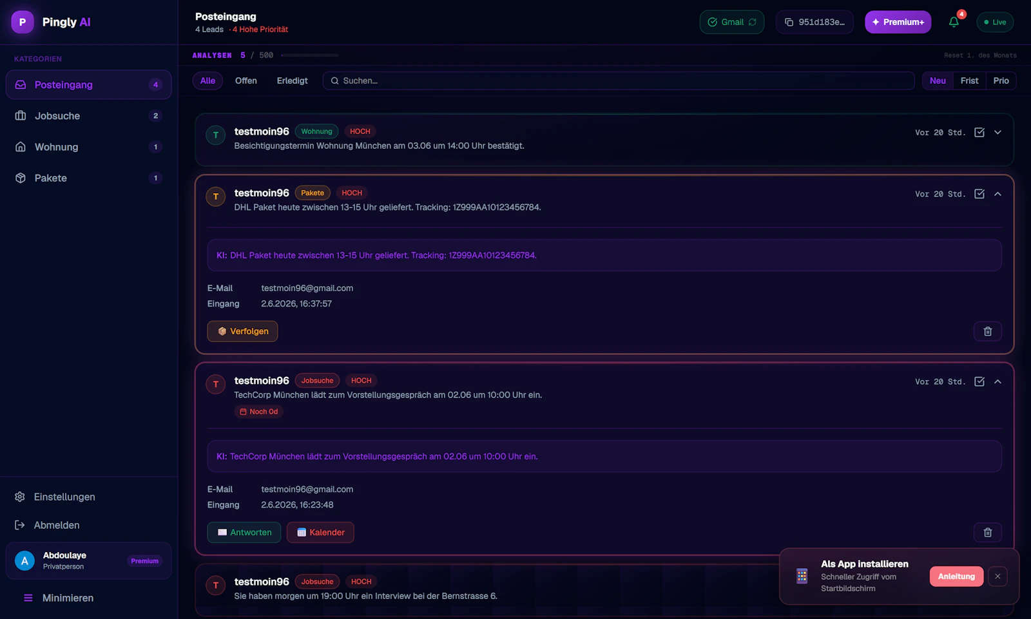Mark TechCorp Jobsuche email as done
This screenshot has height=619, width=1031.
click(979, 381)
